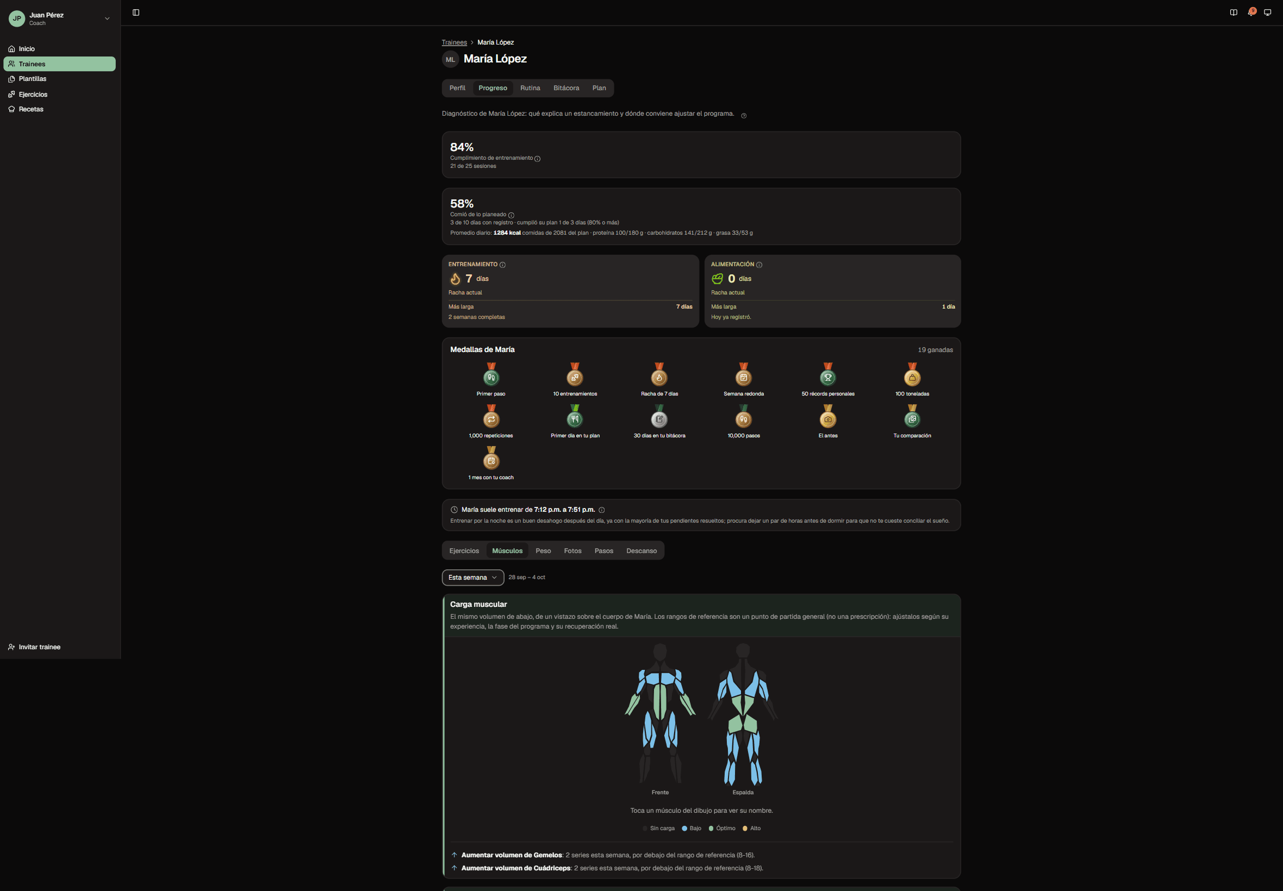Select the 30 días en tu bitácora medal
The height and width of the screenshot is (891, 1283).
[x=659, y=422]
